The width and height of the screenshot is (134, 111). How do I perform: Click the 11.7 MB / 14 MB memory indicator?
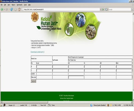click(x=117, y=105)
